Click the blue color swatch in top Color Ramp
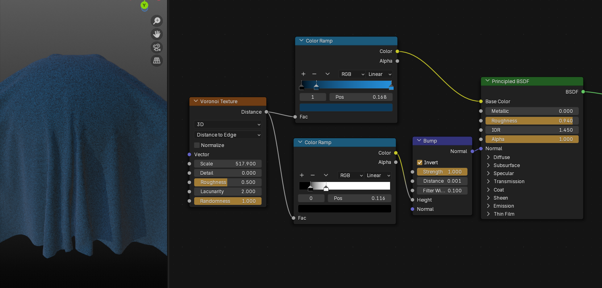The width and height of the screenshot is (602, 288). 346,107
